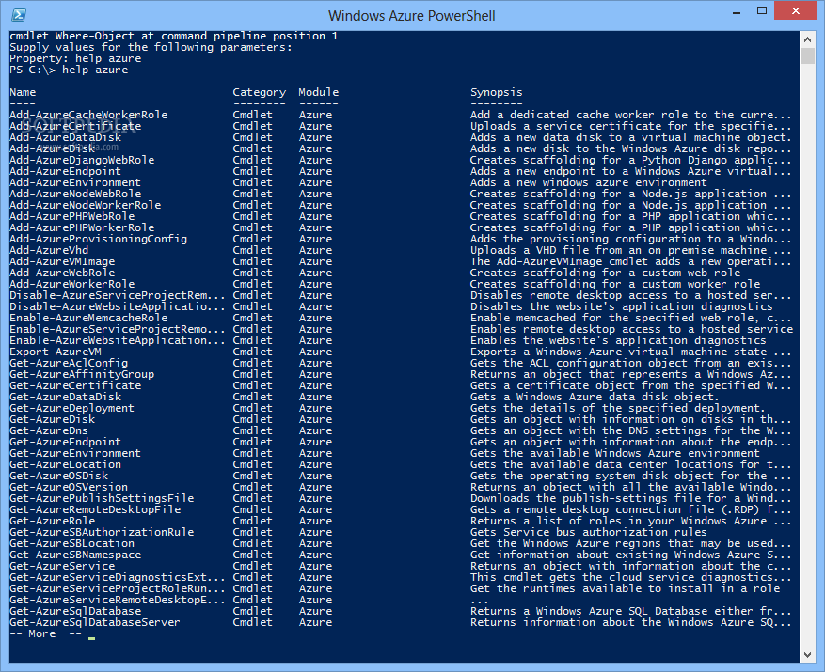Close the Windows Azure PowerShell window

795,11
